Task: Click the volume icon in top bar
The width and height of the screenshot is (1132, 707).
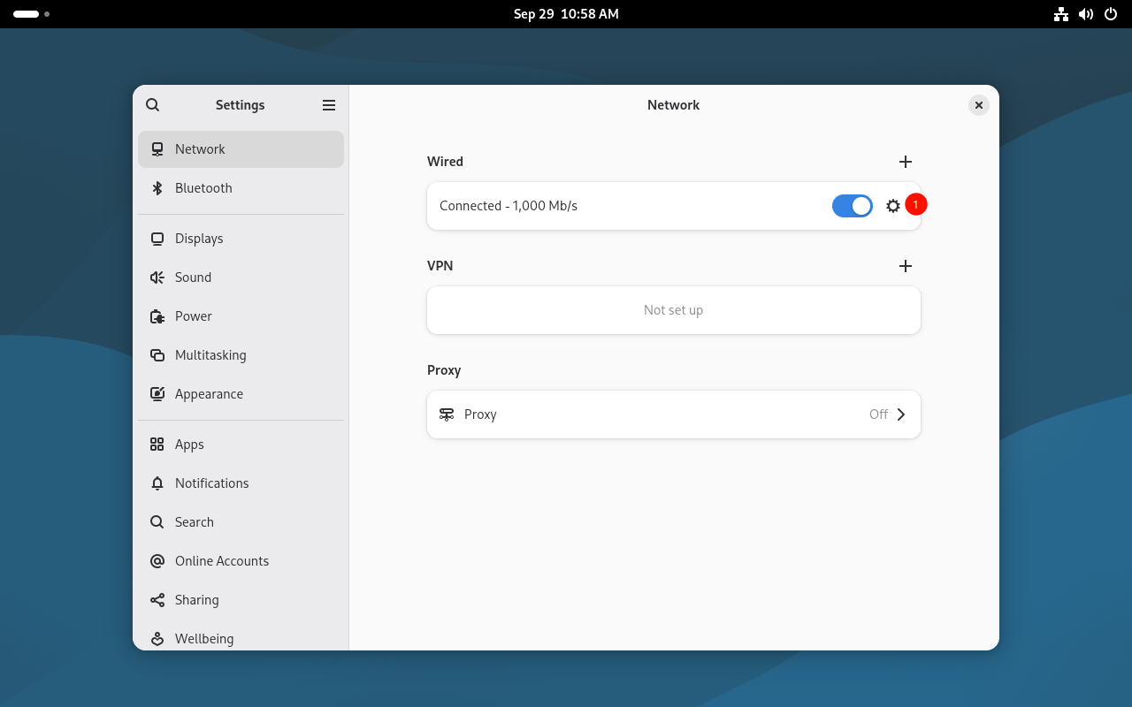Action: pos(1086,14)
